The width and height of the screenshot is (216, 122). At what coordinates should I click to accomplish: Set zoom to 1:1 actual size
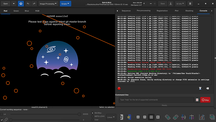click(x=158, y=117)
